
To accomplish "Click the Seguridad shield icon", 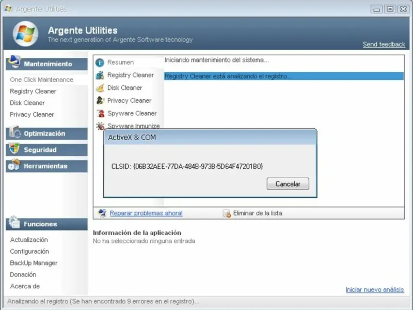I will [x=14, y=148].
